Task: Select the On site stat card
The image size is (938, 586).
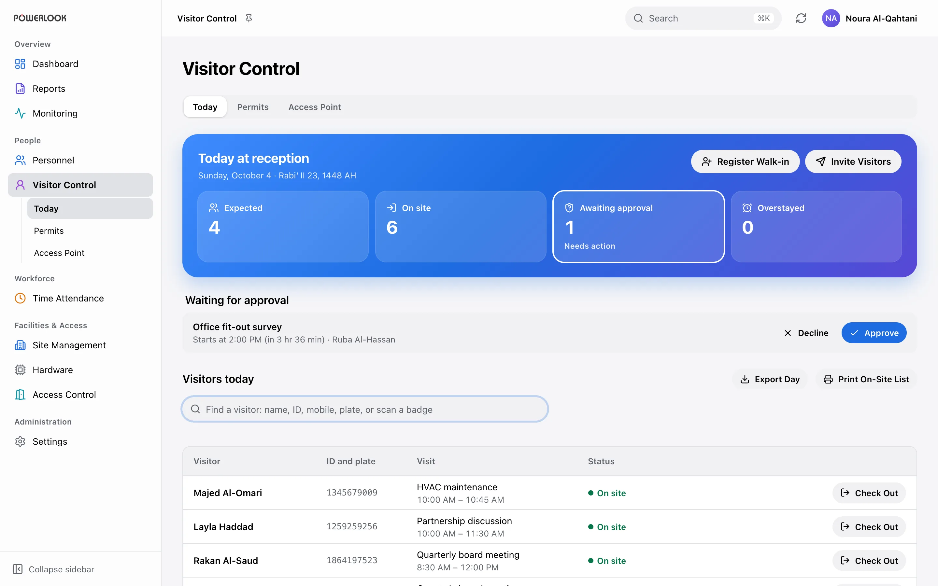Action: point(461,227)
